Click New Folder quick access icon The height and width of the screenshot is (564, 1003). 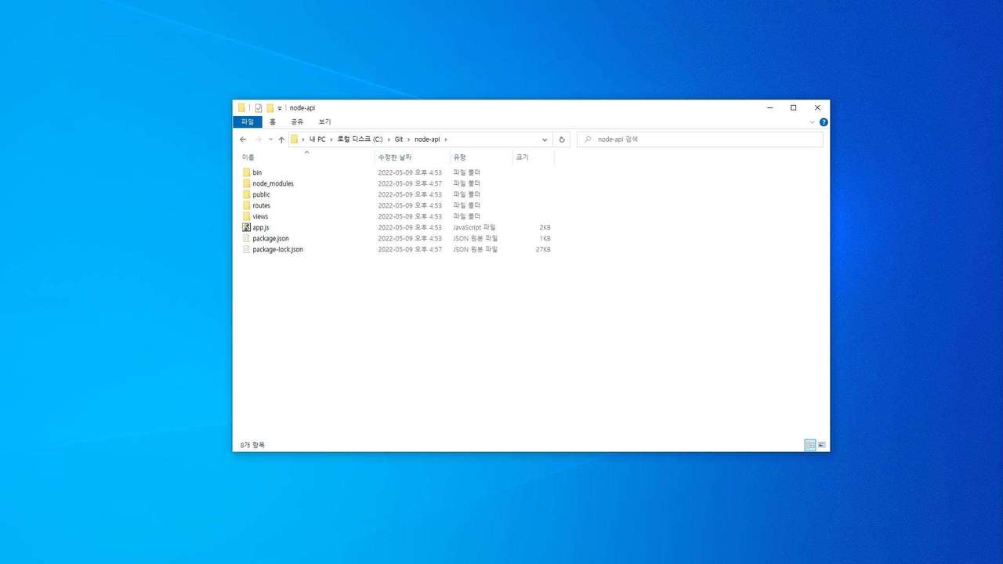coord(270,108)
